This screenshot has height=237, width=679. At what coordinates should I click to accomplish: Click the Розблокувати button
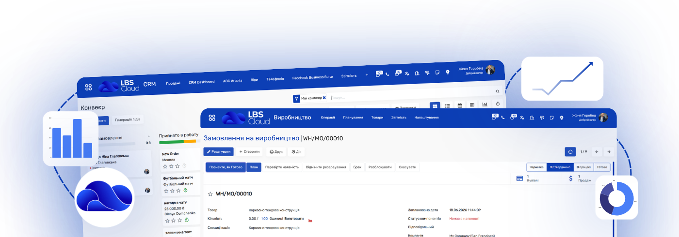(380, 167)
